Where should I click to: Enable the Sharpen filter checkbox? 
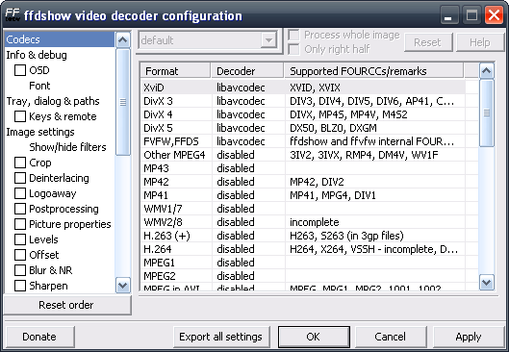coord(20,286)
